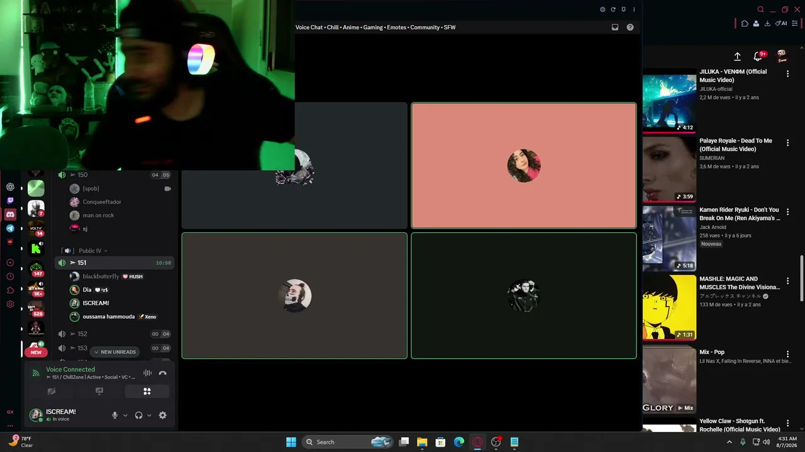Image resolution: width=805 pixels, height=452 pixels.
Task: Open Opera downloads
Action: [767, 23]
